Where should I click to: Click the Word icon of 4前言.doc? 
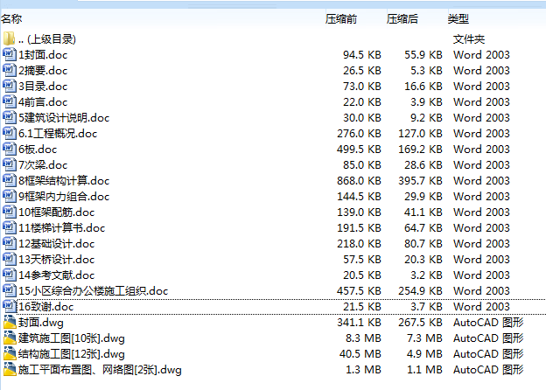(x=10, y=101)
